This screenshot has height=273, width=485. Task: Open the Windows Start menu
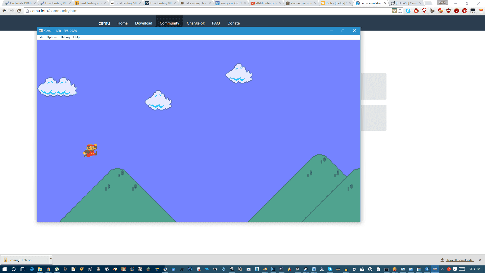[5, 269]
